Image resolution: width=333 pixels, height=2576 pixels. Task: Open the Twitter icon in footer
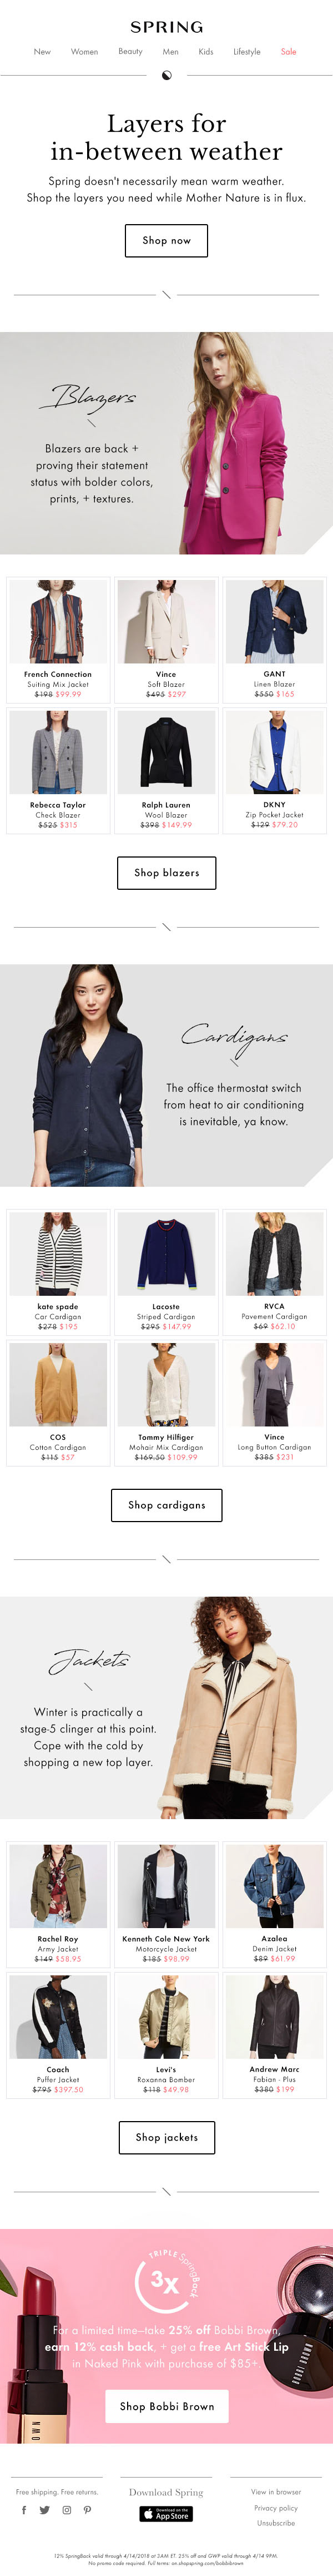(x=45, y=2509)
